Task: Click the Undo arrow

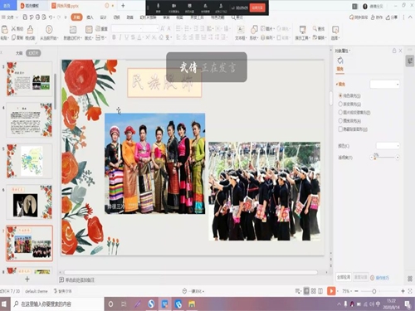Action: [51, 17]
